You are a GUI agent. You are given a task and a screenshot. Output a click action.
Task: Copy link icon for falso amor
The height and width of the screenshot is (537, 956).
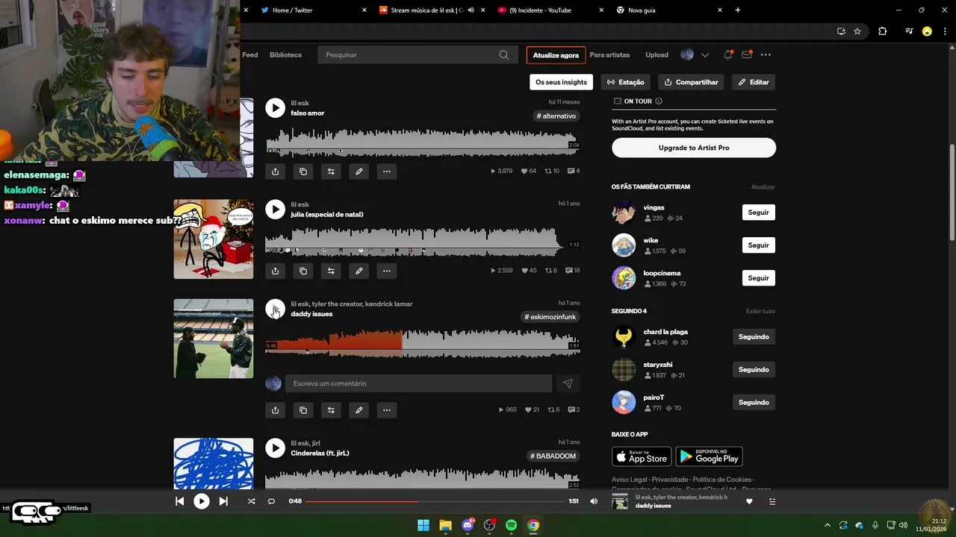pyautogui.click(x=303, y=172)
